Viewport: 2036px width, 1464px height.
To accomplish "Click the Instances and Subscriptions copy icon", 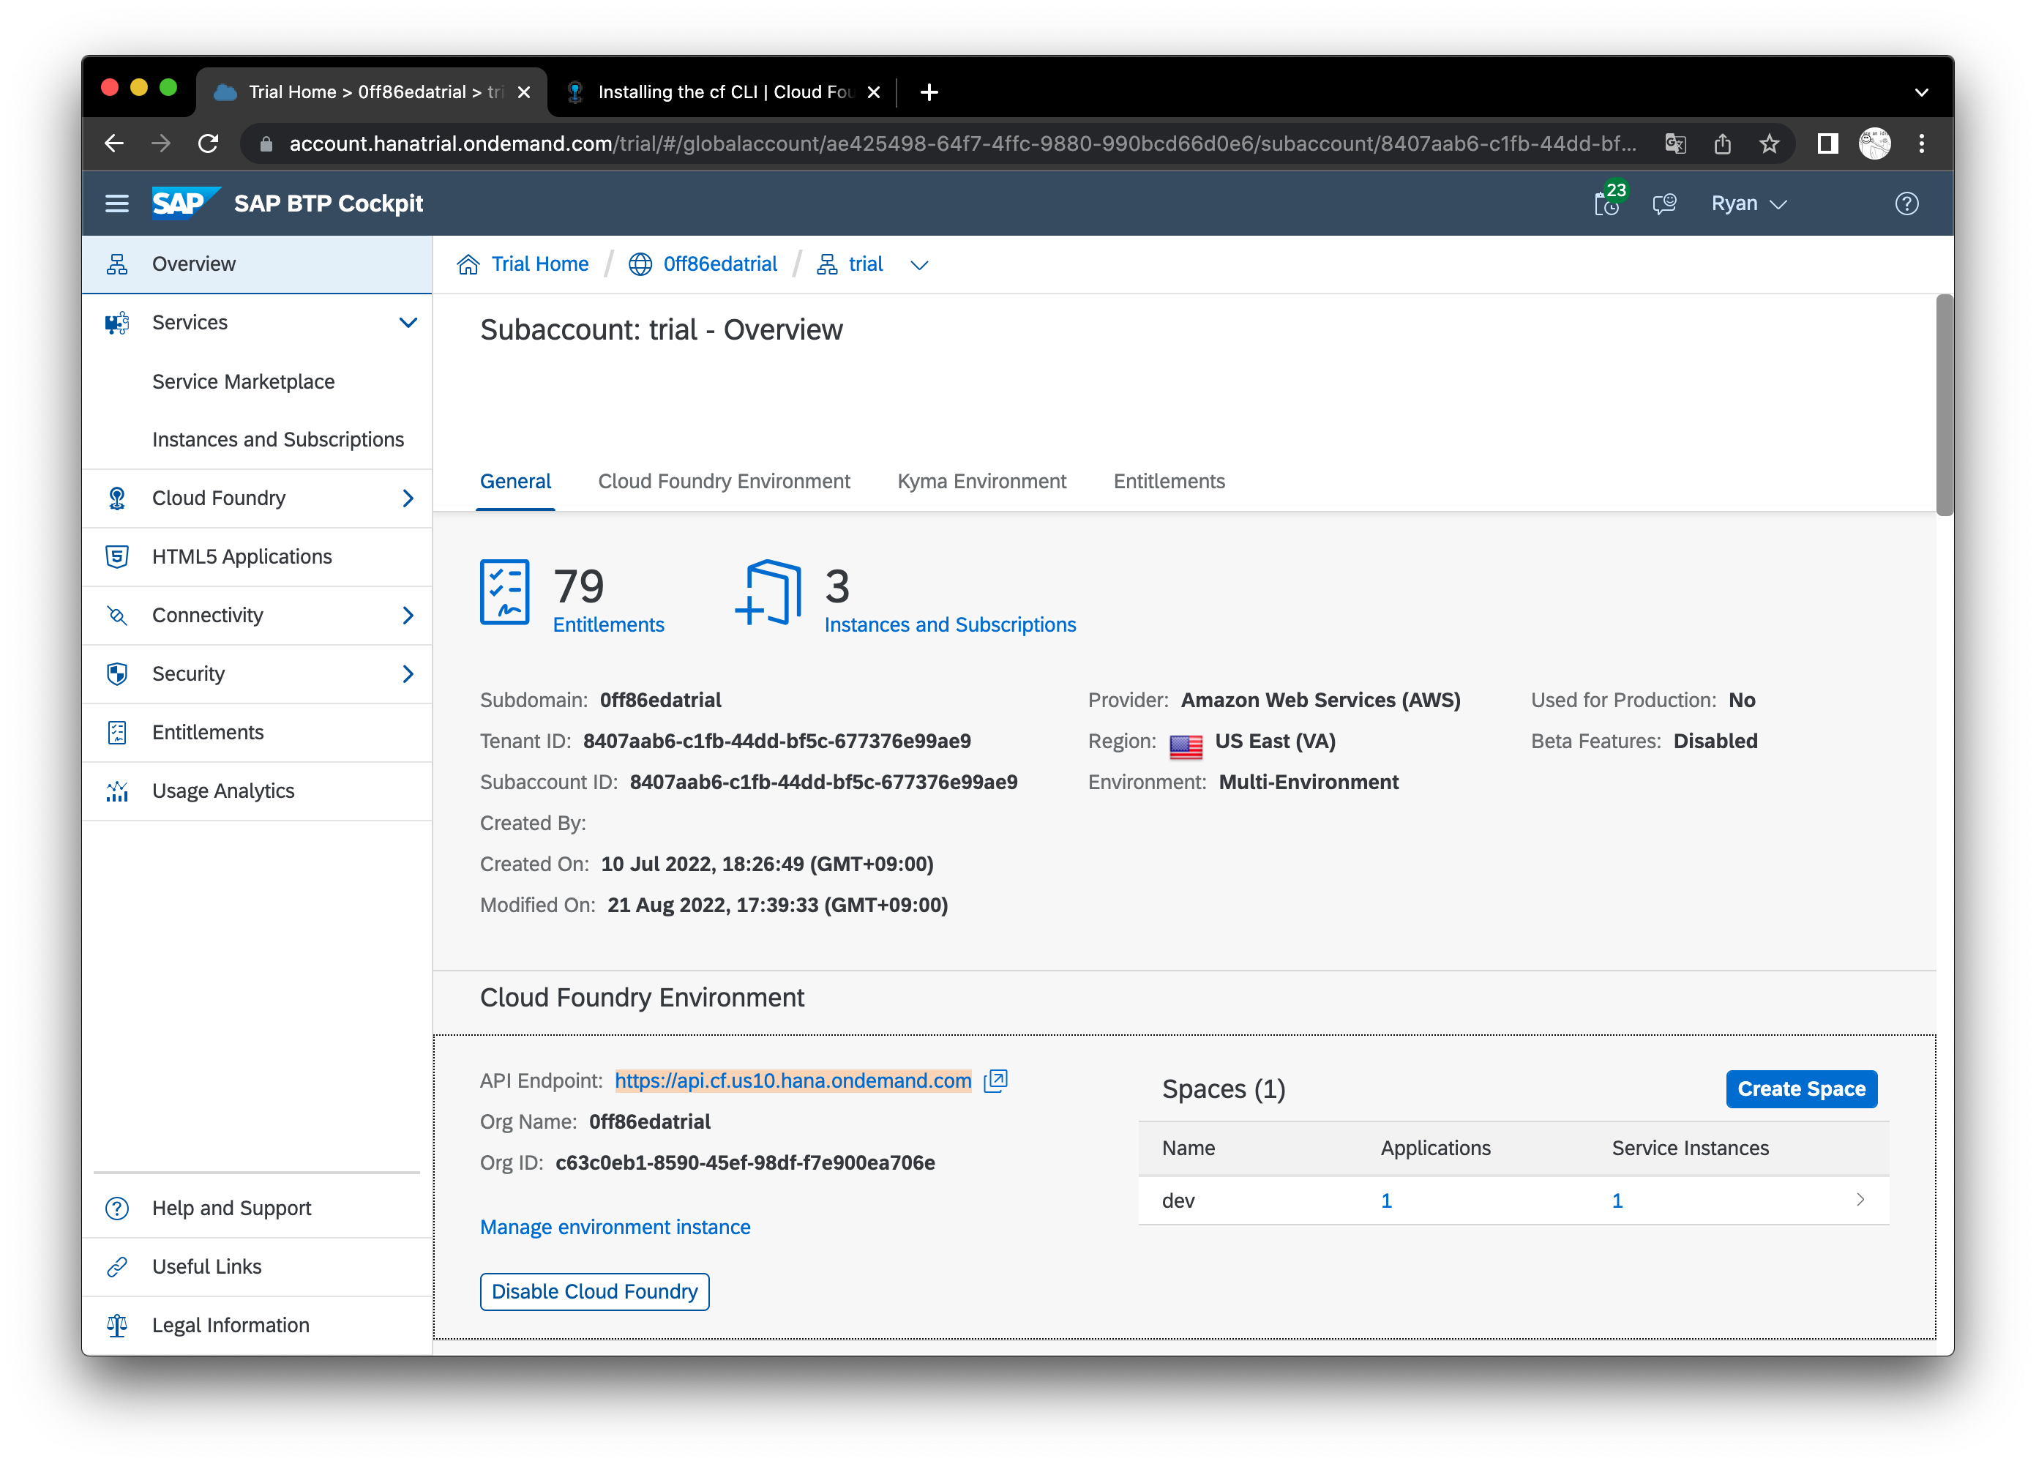I will click(x=768, y=592).
